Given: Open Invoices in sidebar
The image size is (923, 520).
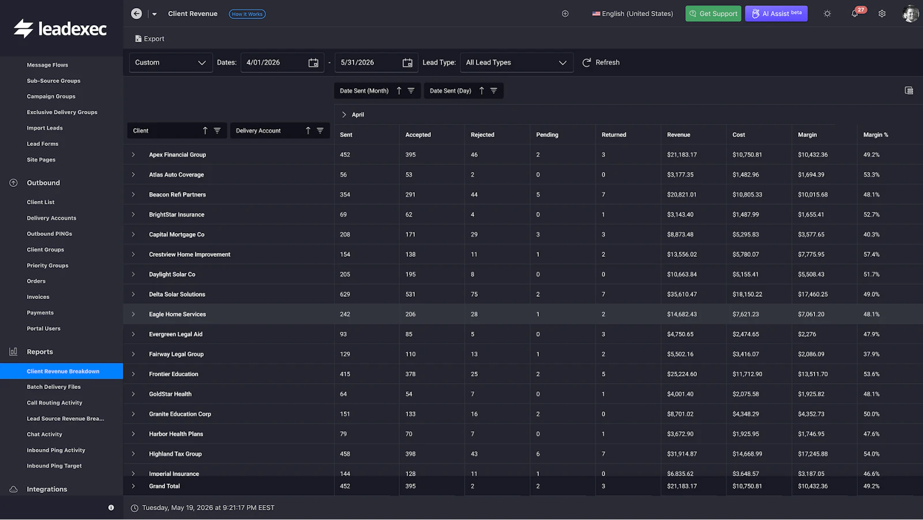Looking at the screenshot, I should (x=38, y=297).
